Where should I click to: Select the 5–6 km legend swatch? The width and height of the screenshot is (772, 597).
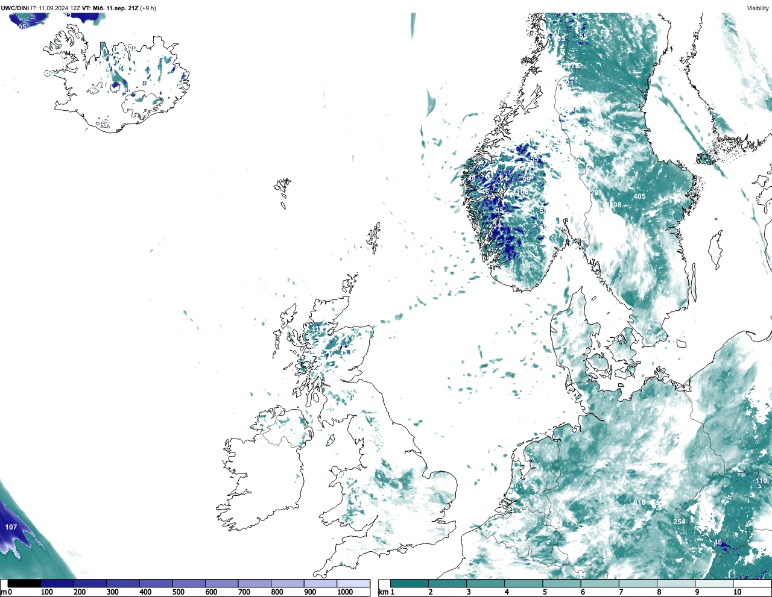(x=562, y=583)
